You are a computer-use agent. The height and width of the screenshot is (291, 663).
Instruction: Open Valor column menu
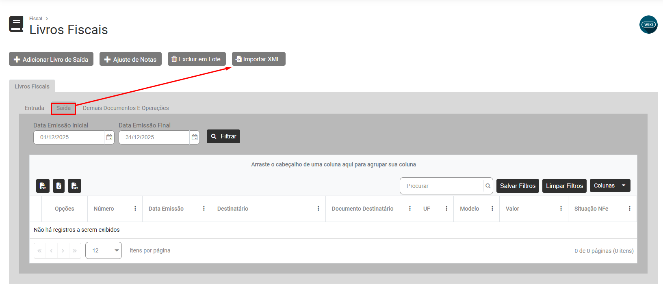[x=561, y=208]
